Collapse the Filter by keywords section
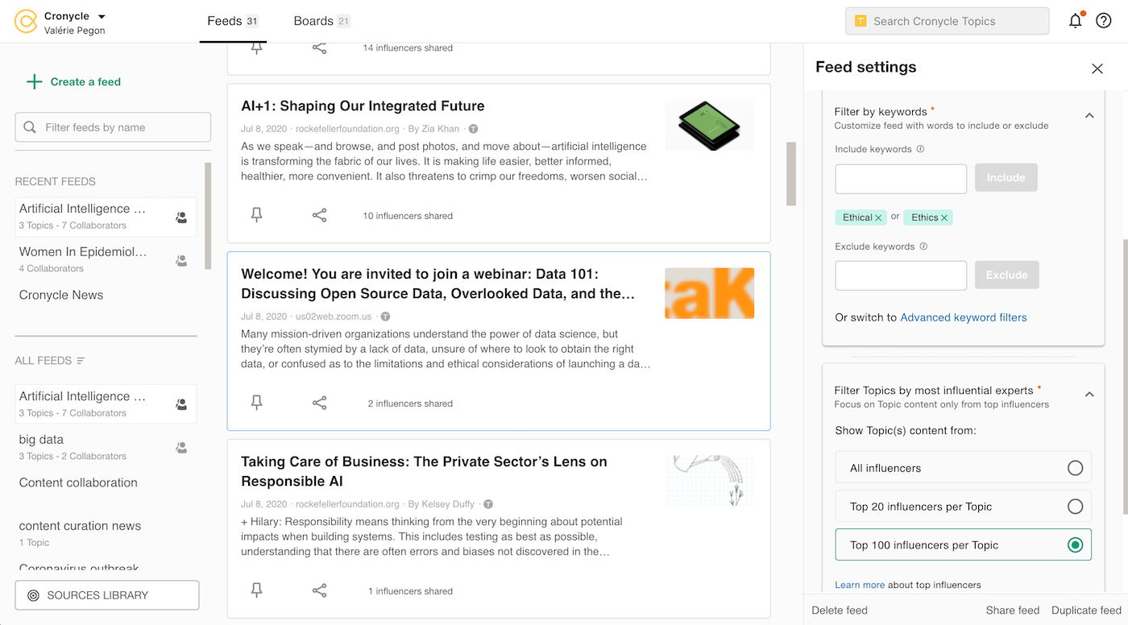This screenshot has height=625, width=1128. [1089, 116]
